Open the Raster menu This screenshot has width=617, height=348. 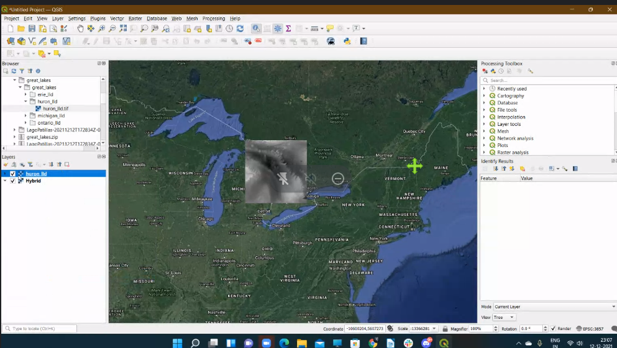coord(135,19)
